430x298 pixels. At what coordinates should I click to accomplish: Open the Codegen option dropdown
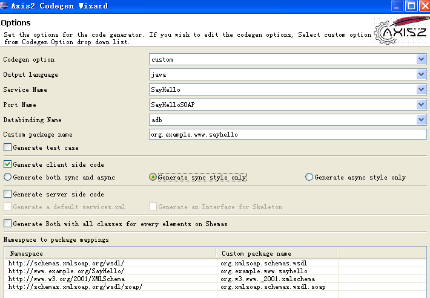421,59
